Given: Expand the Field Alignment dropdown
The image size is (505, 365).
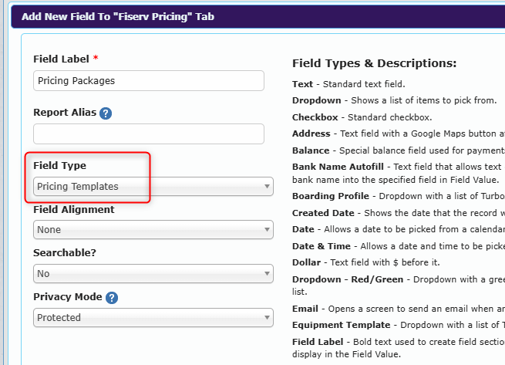Looking at the screenshot, I should pos(153,229).
